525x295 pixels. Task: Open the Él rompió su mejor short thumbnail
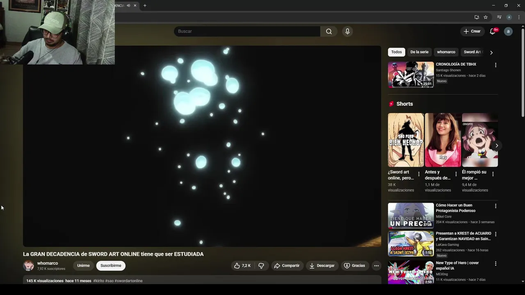(x=480, y=140)
